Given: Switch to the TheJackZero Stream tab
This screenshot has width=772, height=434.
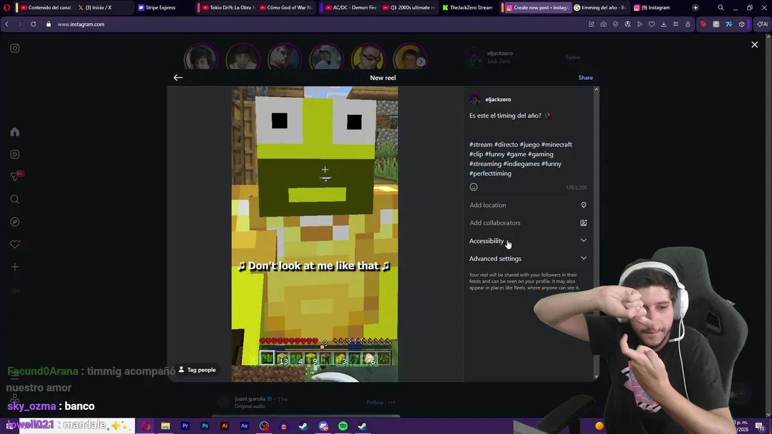Looking at the screenshot, I should 469,8.
